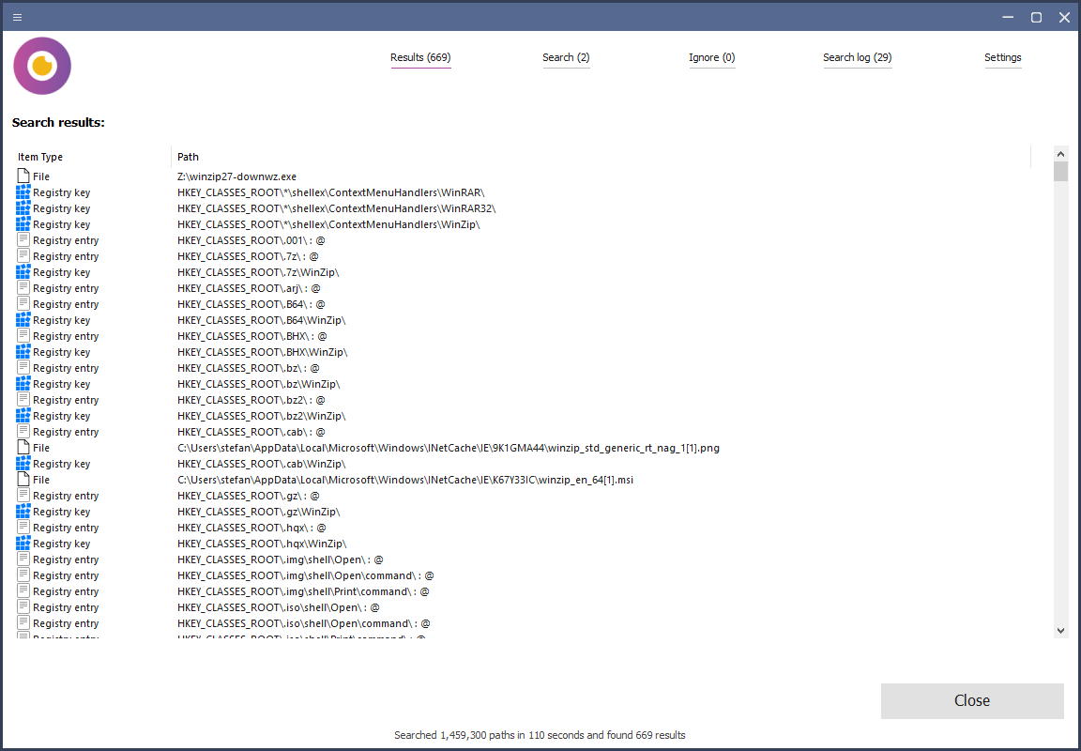Viewport: 1081px width, 751px height.
Task: Maximize the application window
Action: 1036,17
